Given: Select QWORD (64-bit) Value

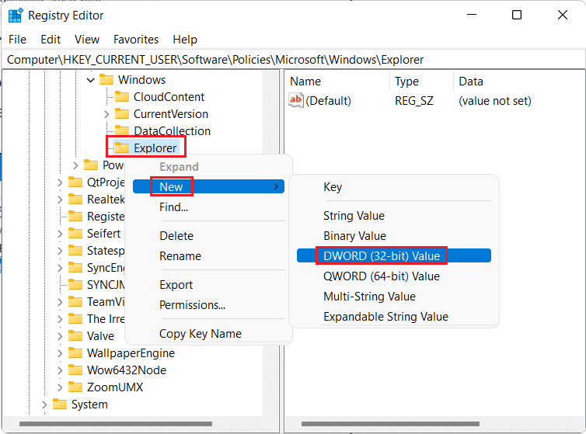Looking at the screenshot, I should click(x=394, y=276).
